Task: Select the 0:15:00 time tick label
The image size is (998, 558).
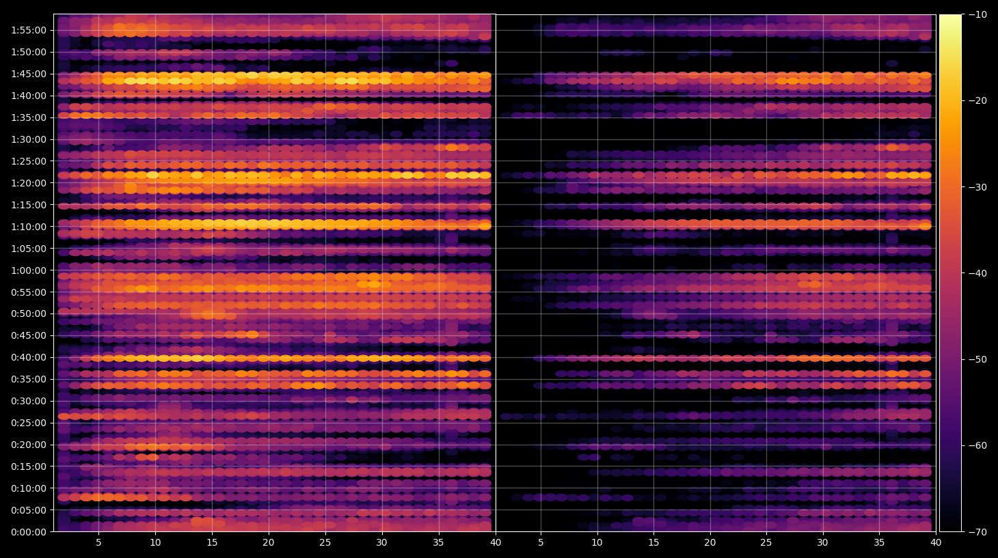Action: point(29,466)
